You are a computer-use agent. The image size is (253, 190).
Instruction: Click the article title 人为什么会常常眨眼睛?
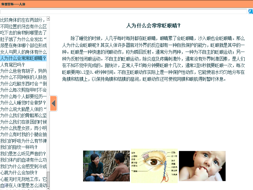[153, 26]
